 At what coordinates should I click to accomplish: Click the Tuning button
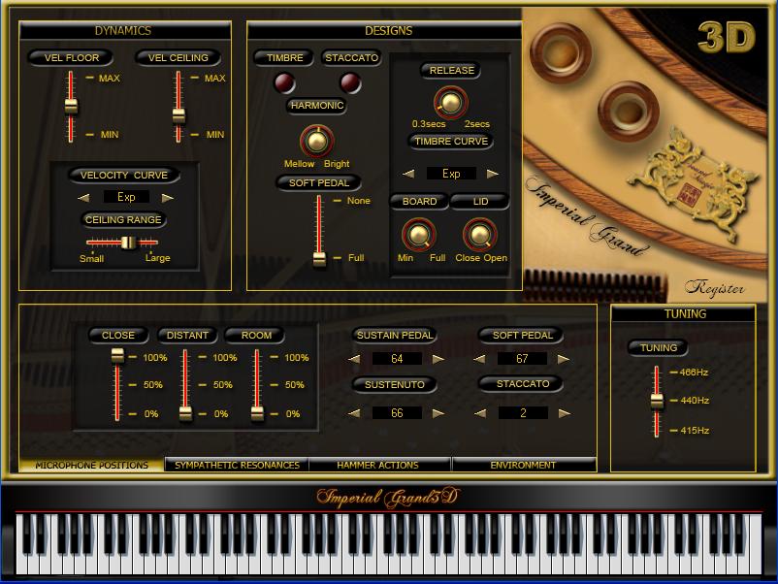tap(658, 347)
